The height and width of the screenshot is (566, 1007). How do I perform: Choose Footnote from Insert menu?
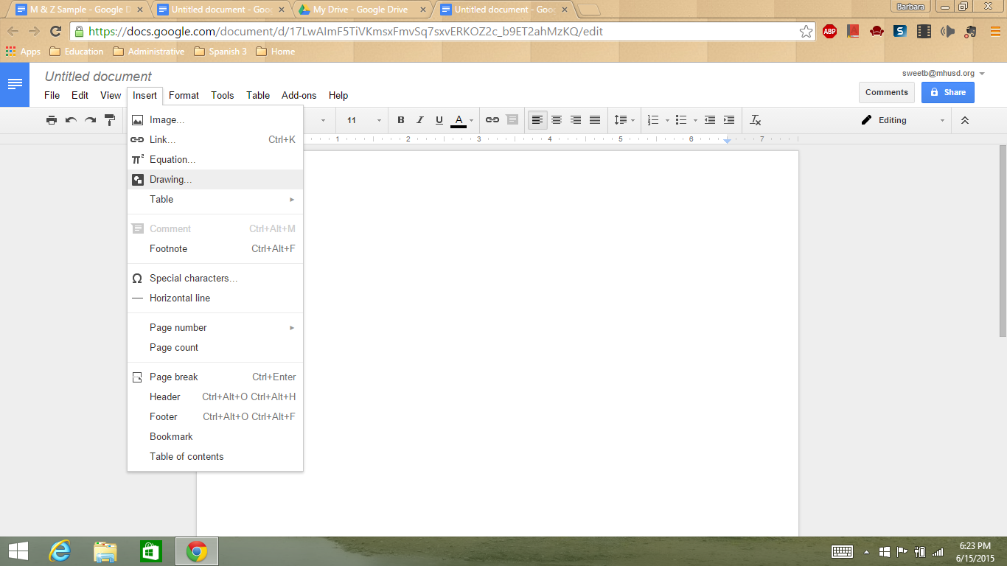pyautogui.click(x=215, y=248)
